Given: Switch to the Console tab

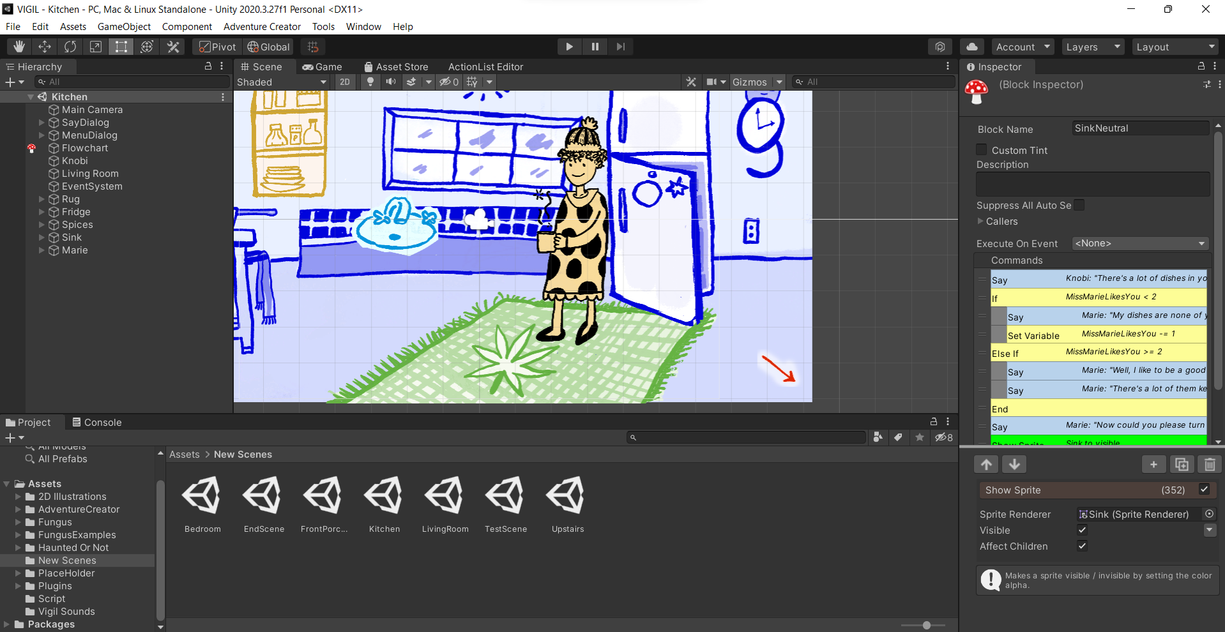Looking at the screenshot, I should pyautogui.click(x=96, y=422).
